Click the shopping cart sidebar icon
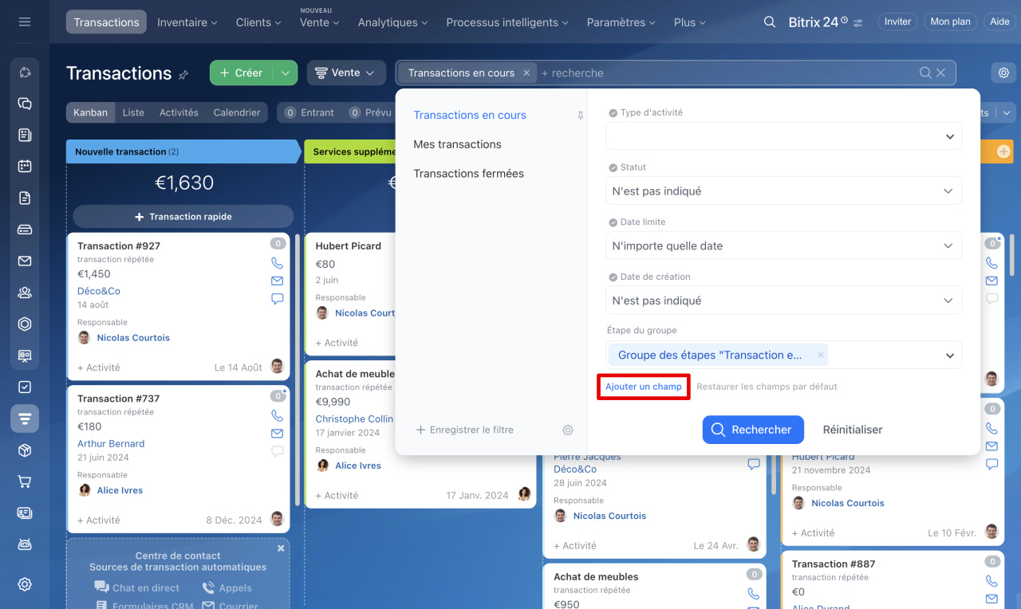 point(25,481)
